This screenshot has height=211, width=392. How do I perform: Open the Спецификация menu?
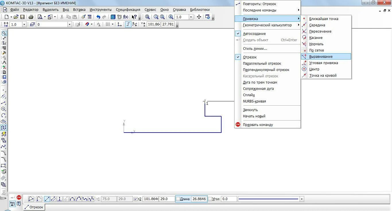coord(128,10)
